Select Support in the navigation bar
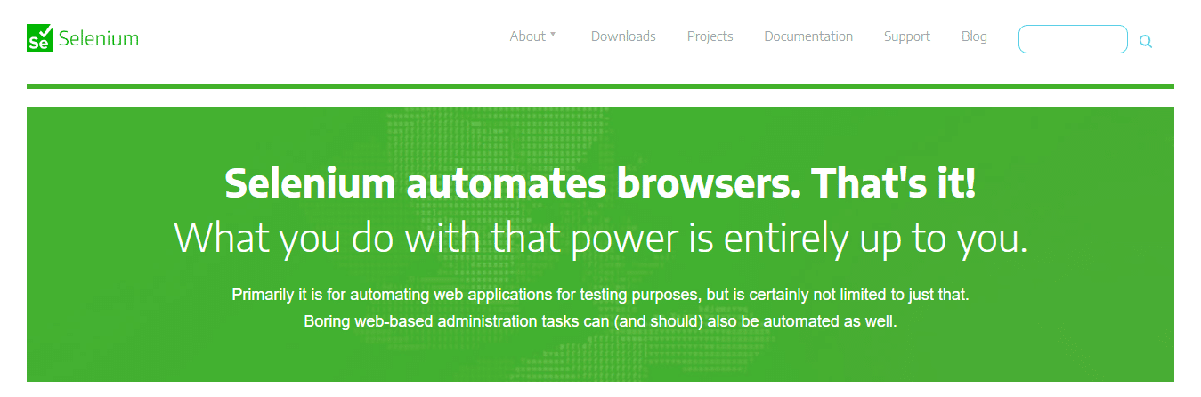Viewport: 1201px width, 397px height. [x=906, y=36]
